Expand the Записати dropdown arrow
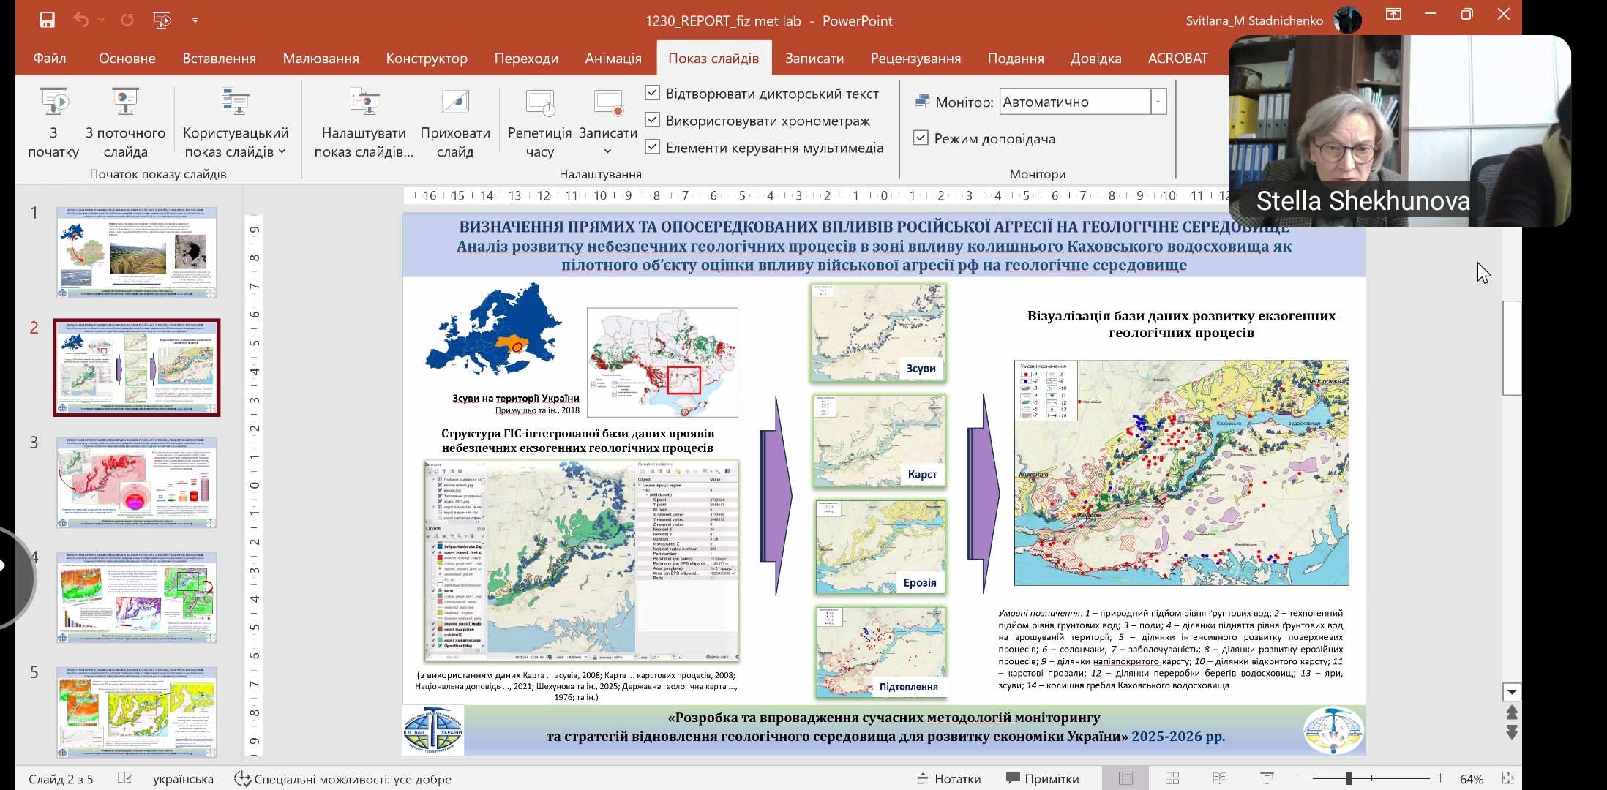Image resolution: width=1607 pixels, height=790 pixels. click(x=607, y=151)
